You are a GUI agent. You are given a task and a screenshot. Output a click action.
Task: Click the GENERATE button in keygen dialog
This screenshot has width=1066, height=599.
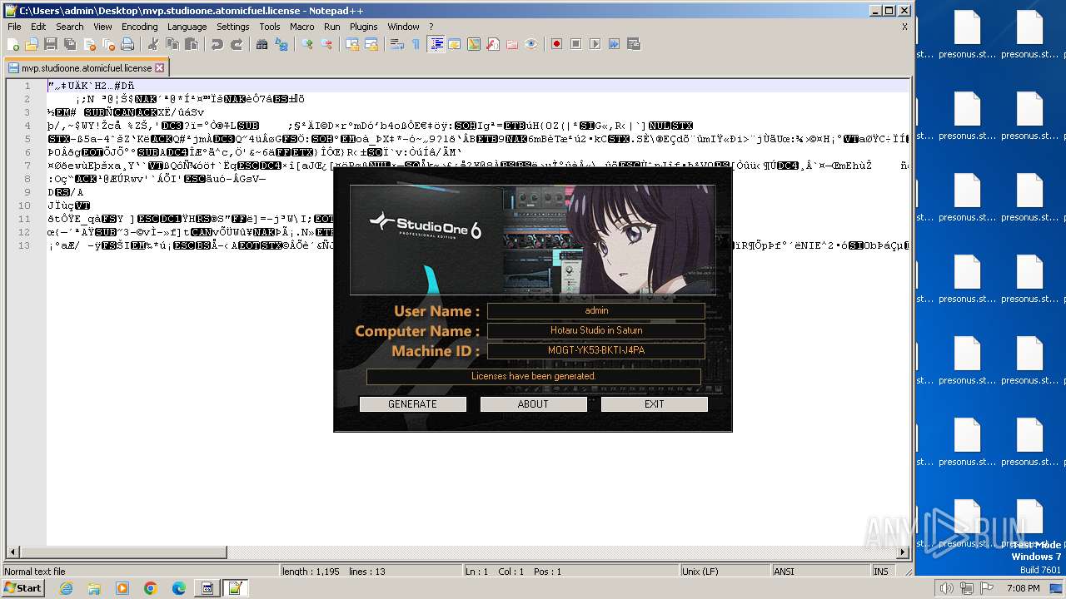pyautogui.click(x=412, y=404)
